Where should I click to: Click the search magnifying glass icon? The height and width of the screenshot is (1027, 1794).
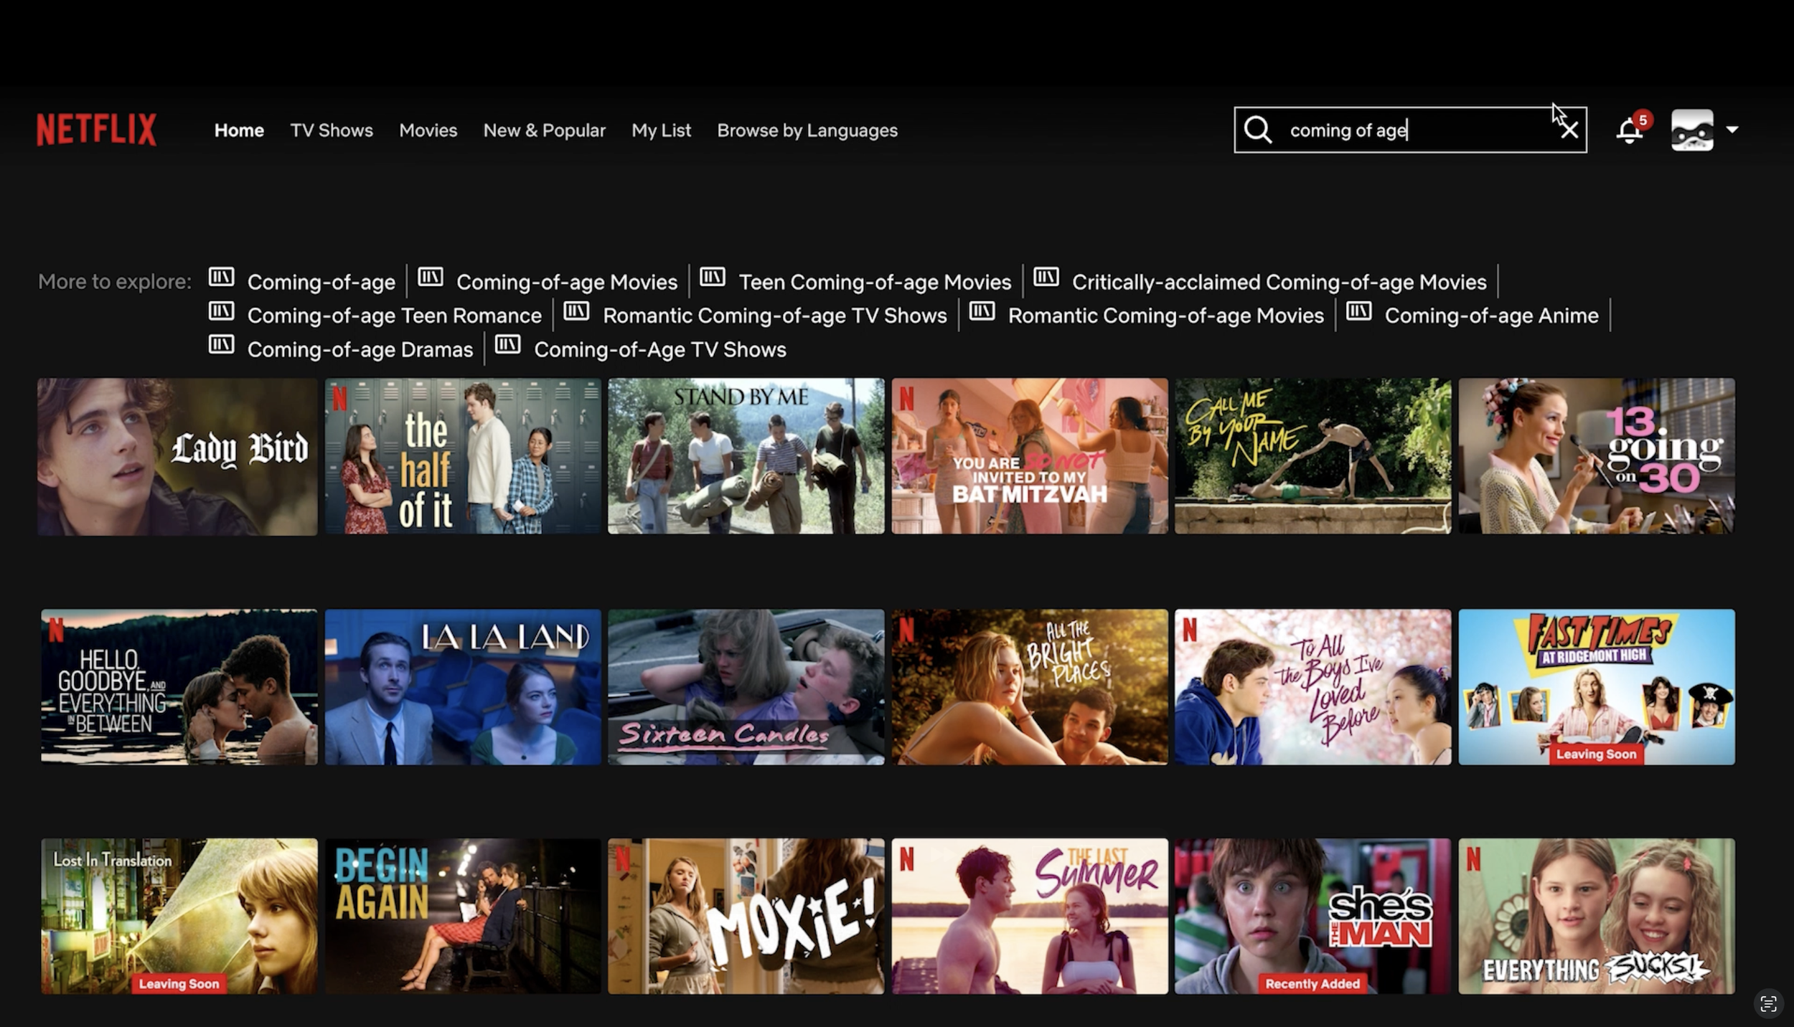[1258, 130]
